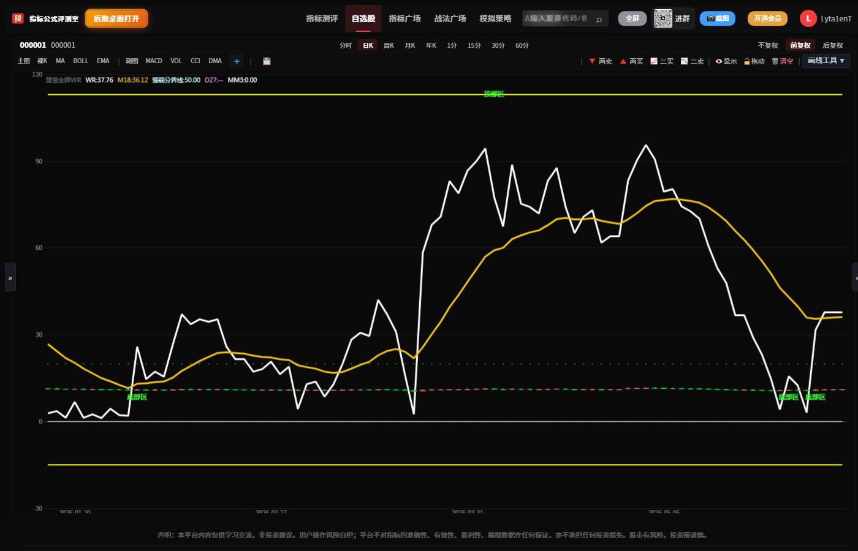The width and height of the screenshot is (858, 551).
Task: Click the 副图 label
Action: point(132,61)
